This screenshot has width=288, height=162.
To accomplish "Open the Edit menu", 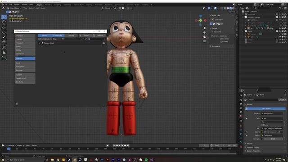I will 11,4.
